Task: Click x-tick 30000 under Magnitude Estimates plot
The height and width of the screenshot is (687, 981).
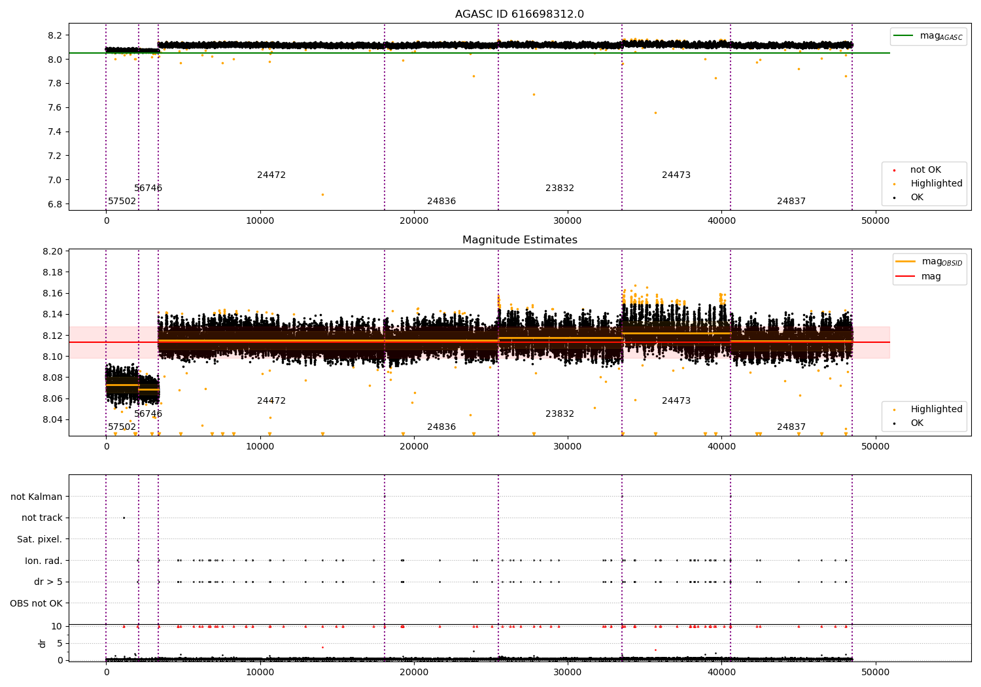Action: click(568, 446)
